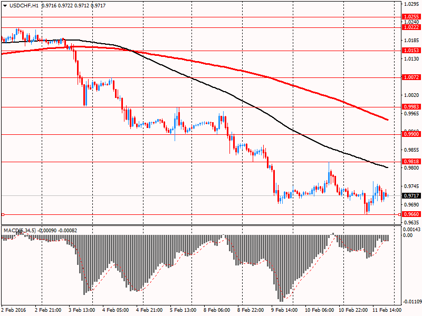Click the red 0.9900 level label
Image resolution: width=422 pixels, height=316 pixels.
(411, 134)
